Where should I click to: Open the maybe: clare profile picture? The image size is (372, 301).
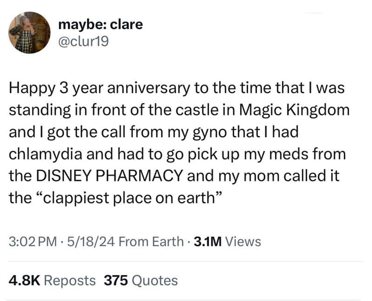tap(29, 33)
